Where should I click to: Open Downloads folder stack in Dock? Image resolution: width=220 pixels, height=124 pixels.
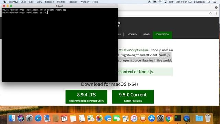[199, 118]
